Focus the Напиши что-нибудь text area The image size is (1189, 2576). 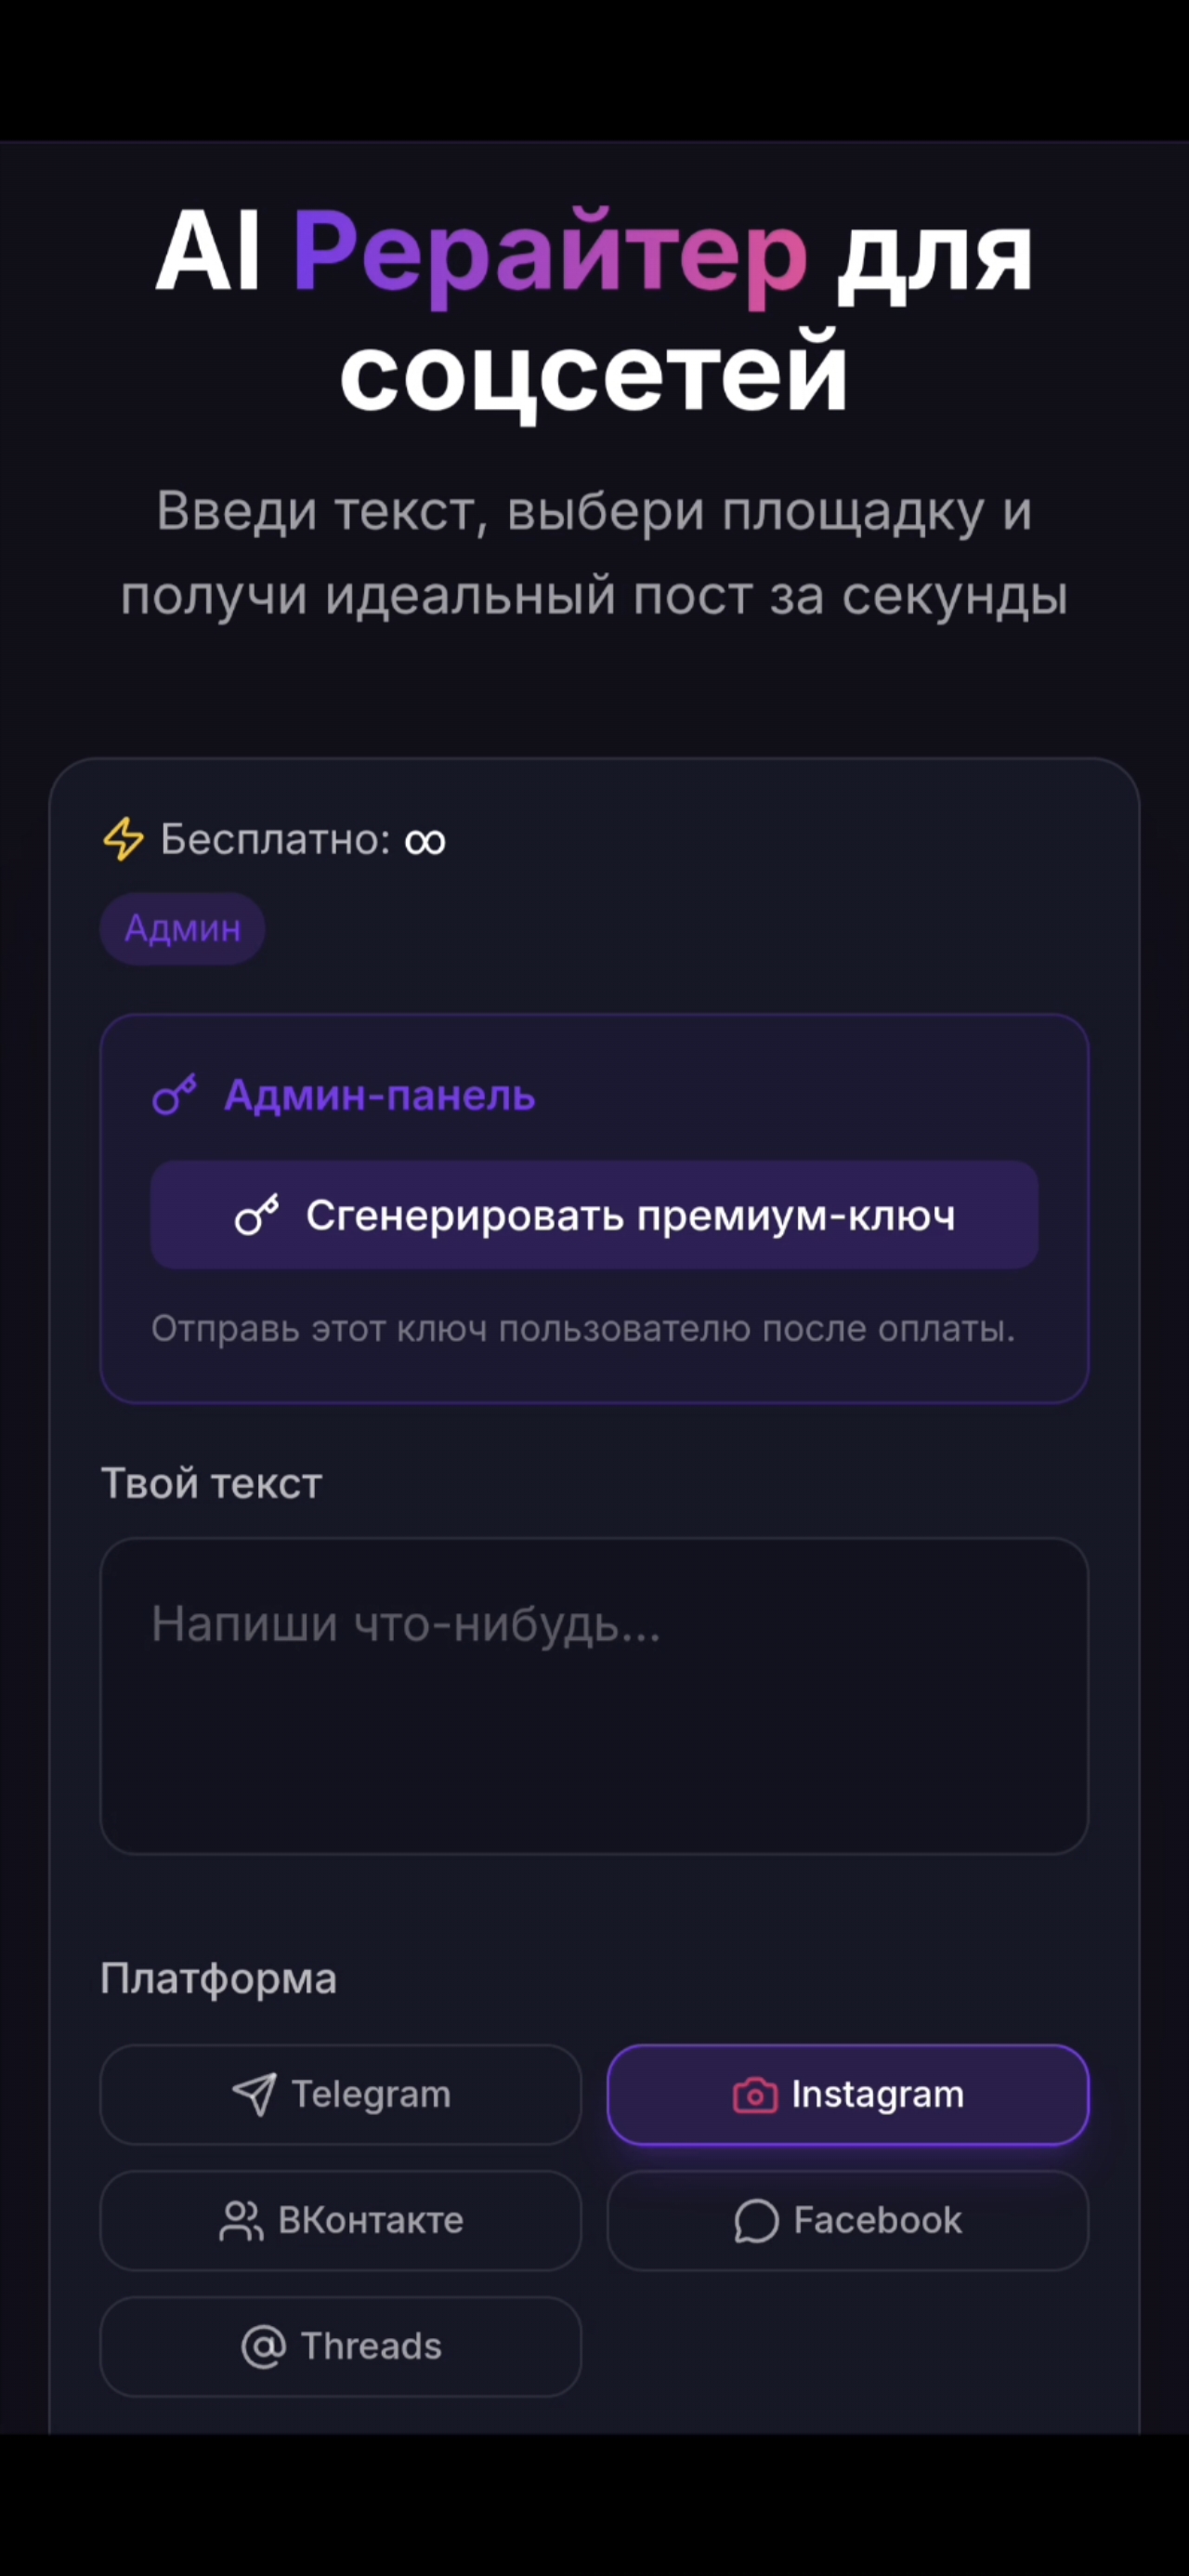(594, 1696)
